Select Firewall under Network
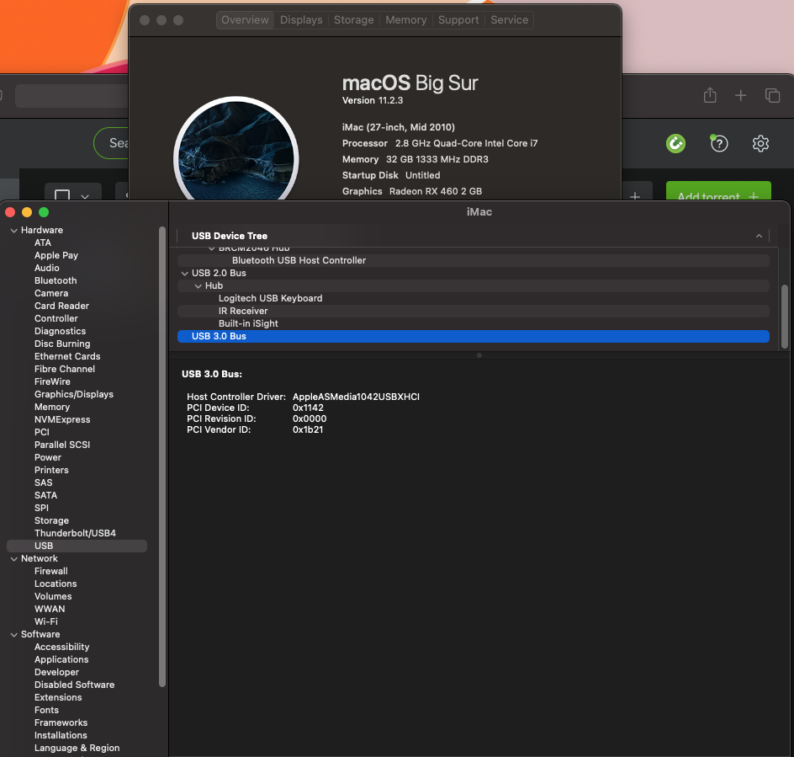The image size is (794, 757). click(51, 572)
